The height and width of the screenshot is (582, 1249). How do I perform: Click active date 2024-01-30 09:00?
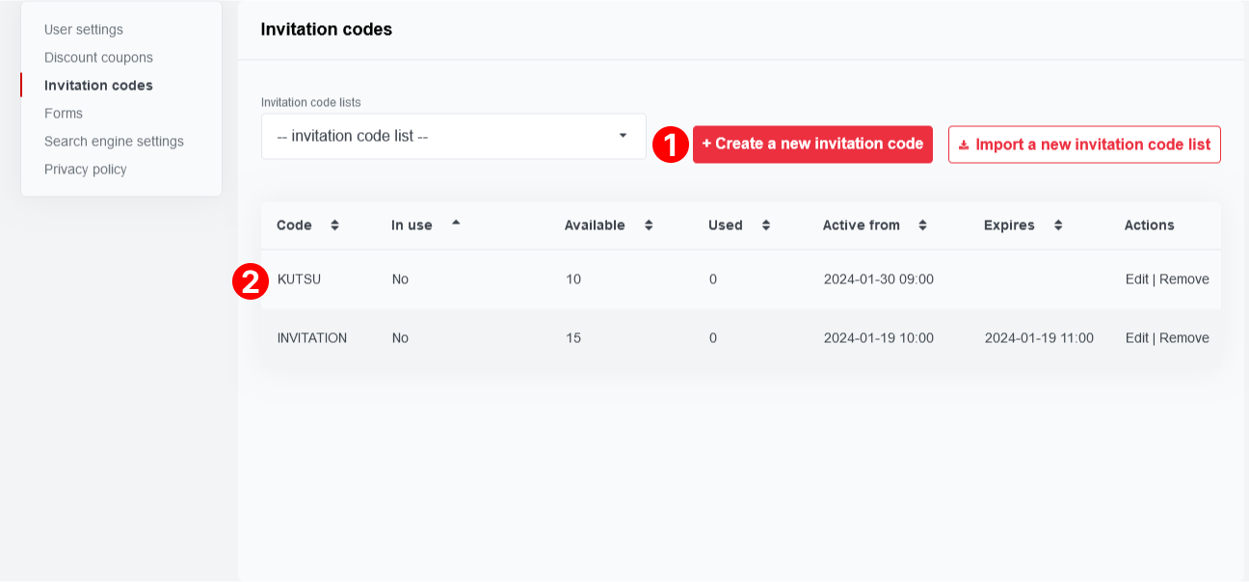(879, 279)
